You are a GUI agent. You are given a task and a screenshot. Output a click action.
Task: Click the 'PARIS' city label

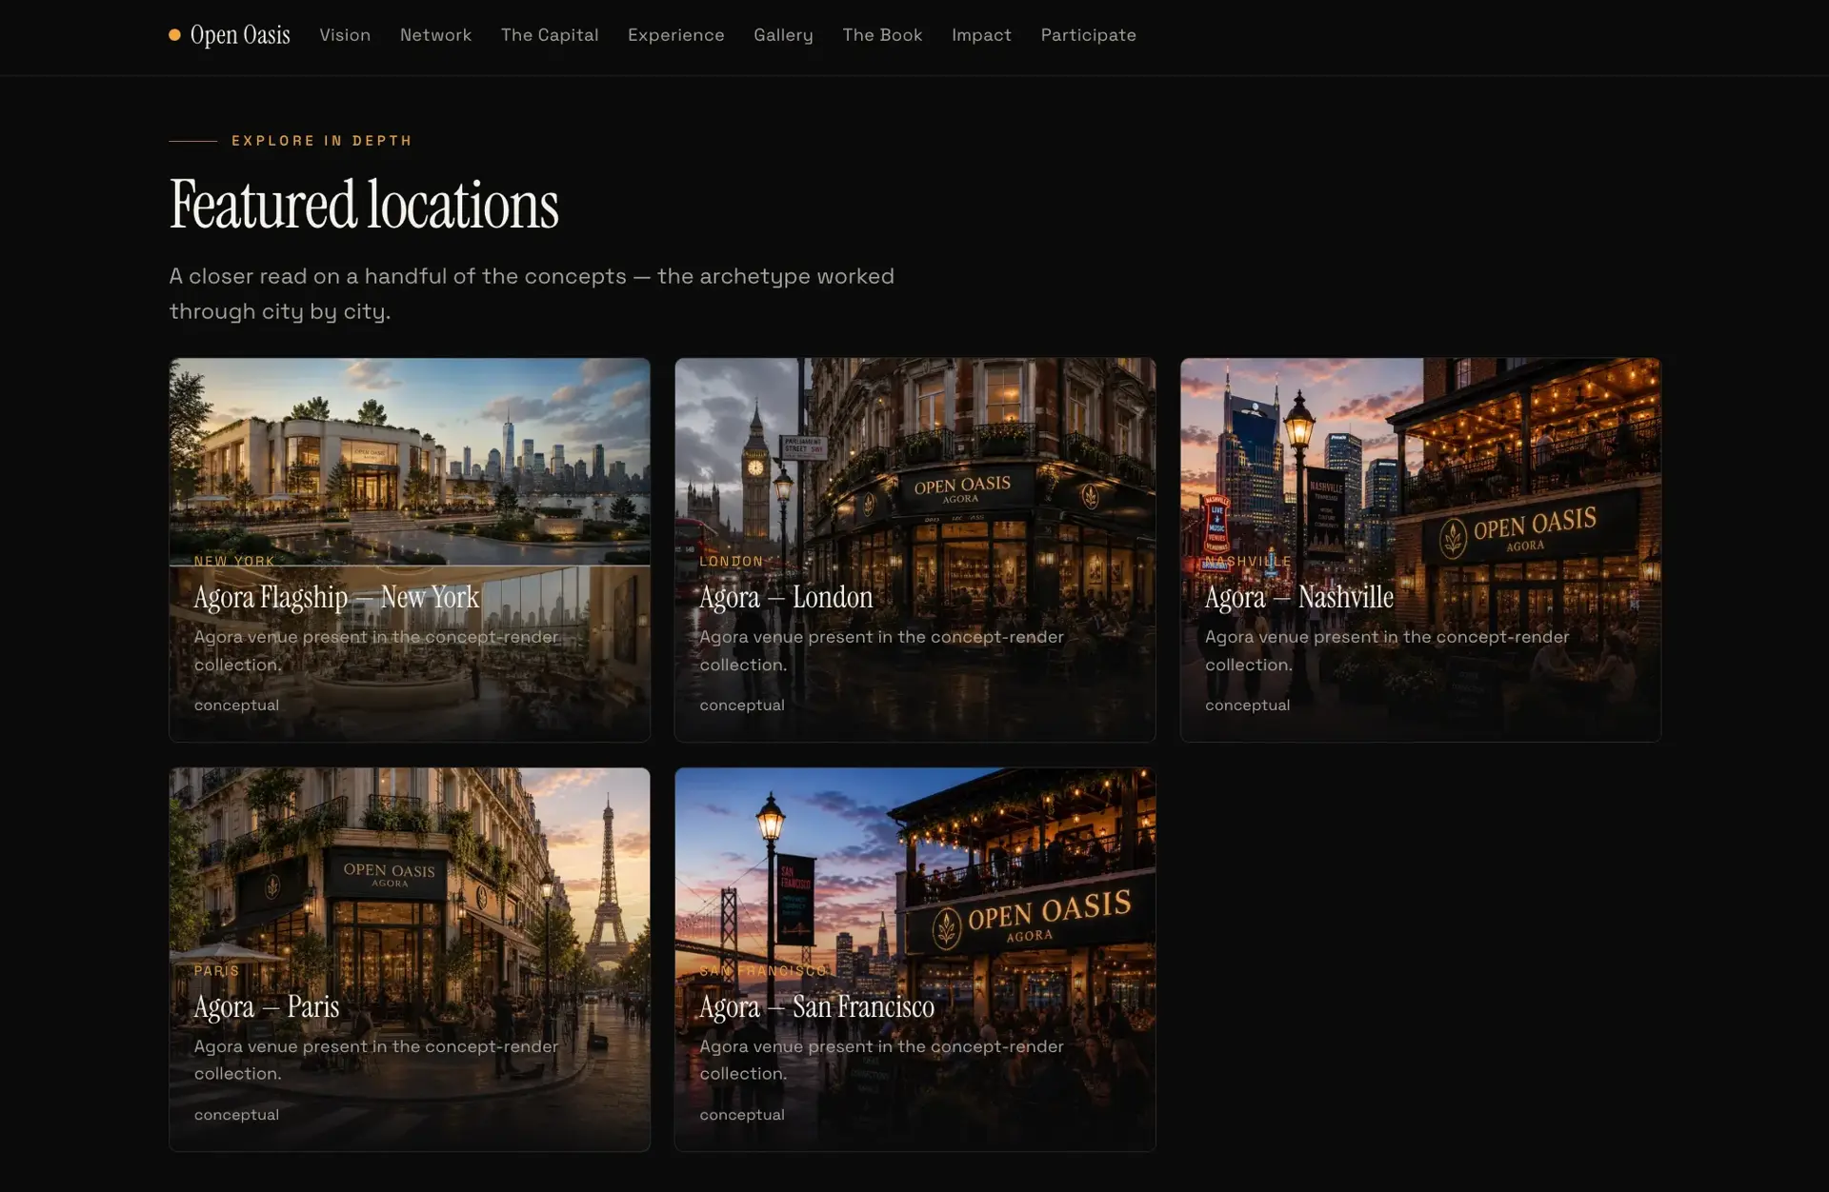(x=216, y=971)
